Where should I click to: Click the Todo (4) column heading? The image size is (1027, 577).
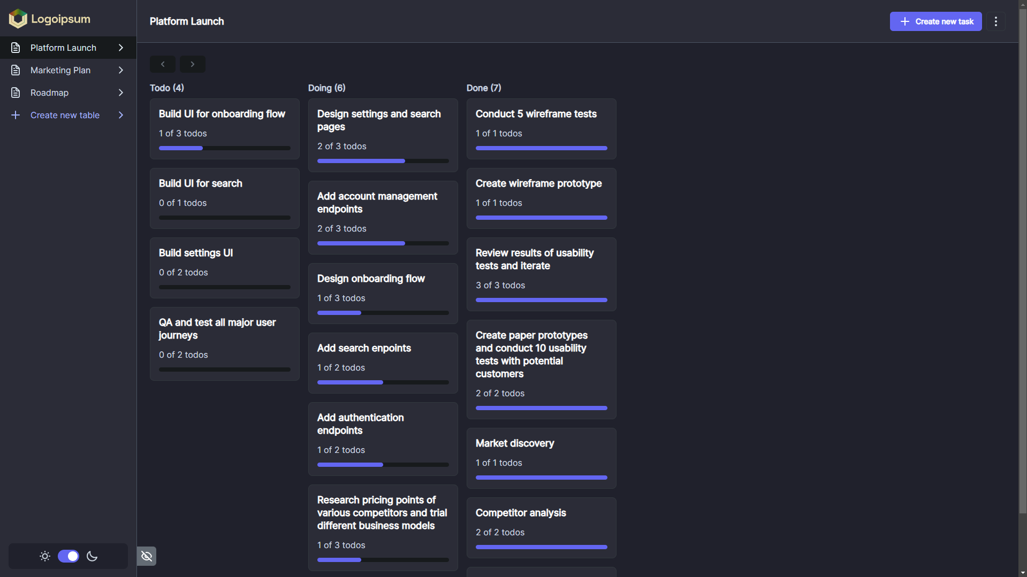(x=167, y=88)
